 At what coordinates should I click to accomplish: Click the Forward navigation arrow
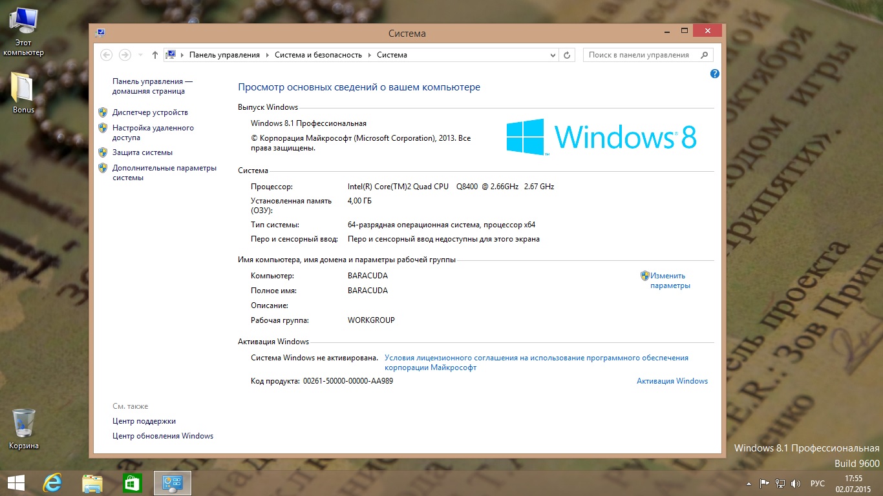pos(125,55)
